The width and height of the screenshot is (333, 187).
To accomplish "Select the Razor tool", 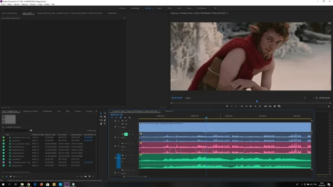I will [x=105, y=116].
